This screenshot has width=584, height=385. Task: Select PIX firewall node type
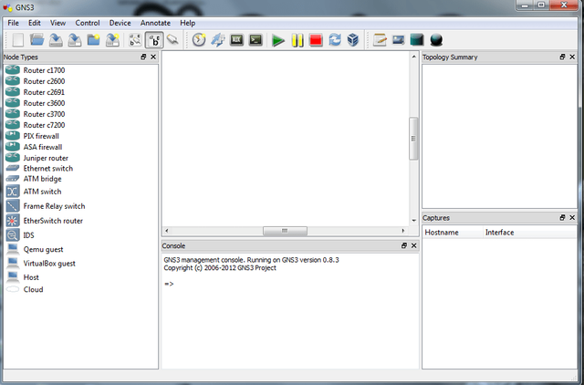coord(33,136)
